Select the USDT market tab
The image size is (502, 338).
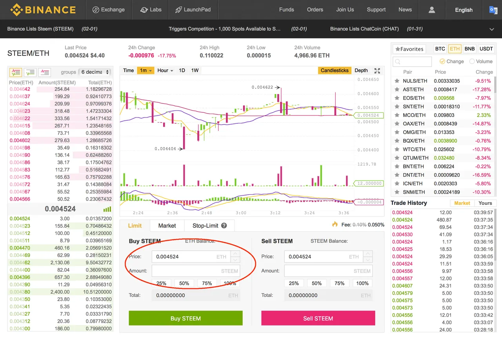pyautogui.click(x=486, y=49)
